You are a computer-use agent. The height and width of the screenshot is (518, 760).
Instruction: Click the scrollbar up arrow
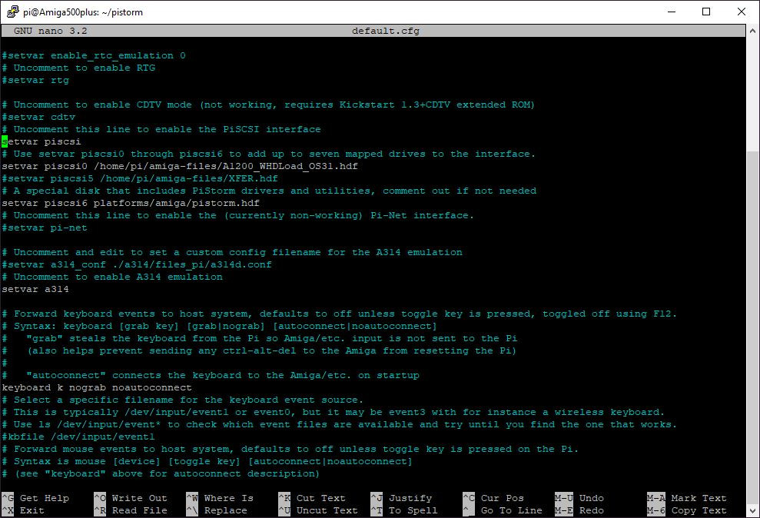coord(753,31)
